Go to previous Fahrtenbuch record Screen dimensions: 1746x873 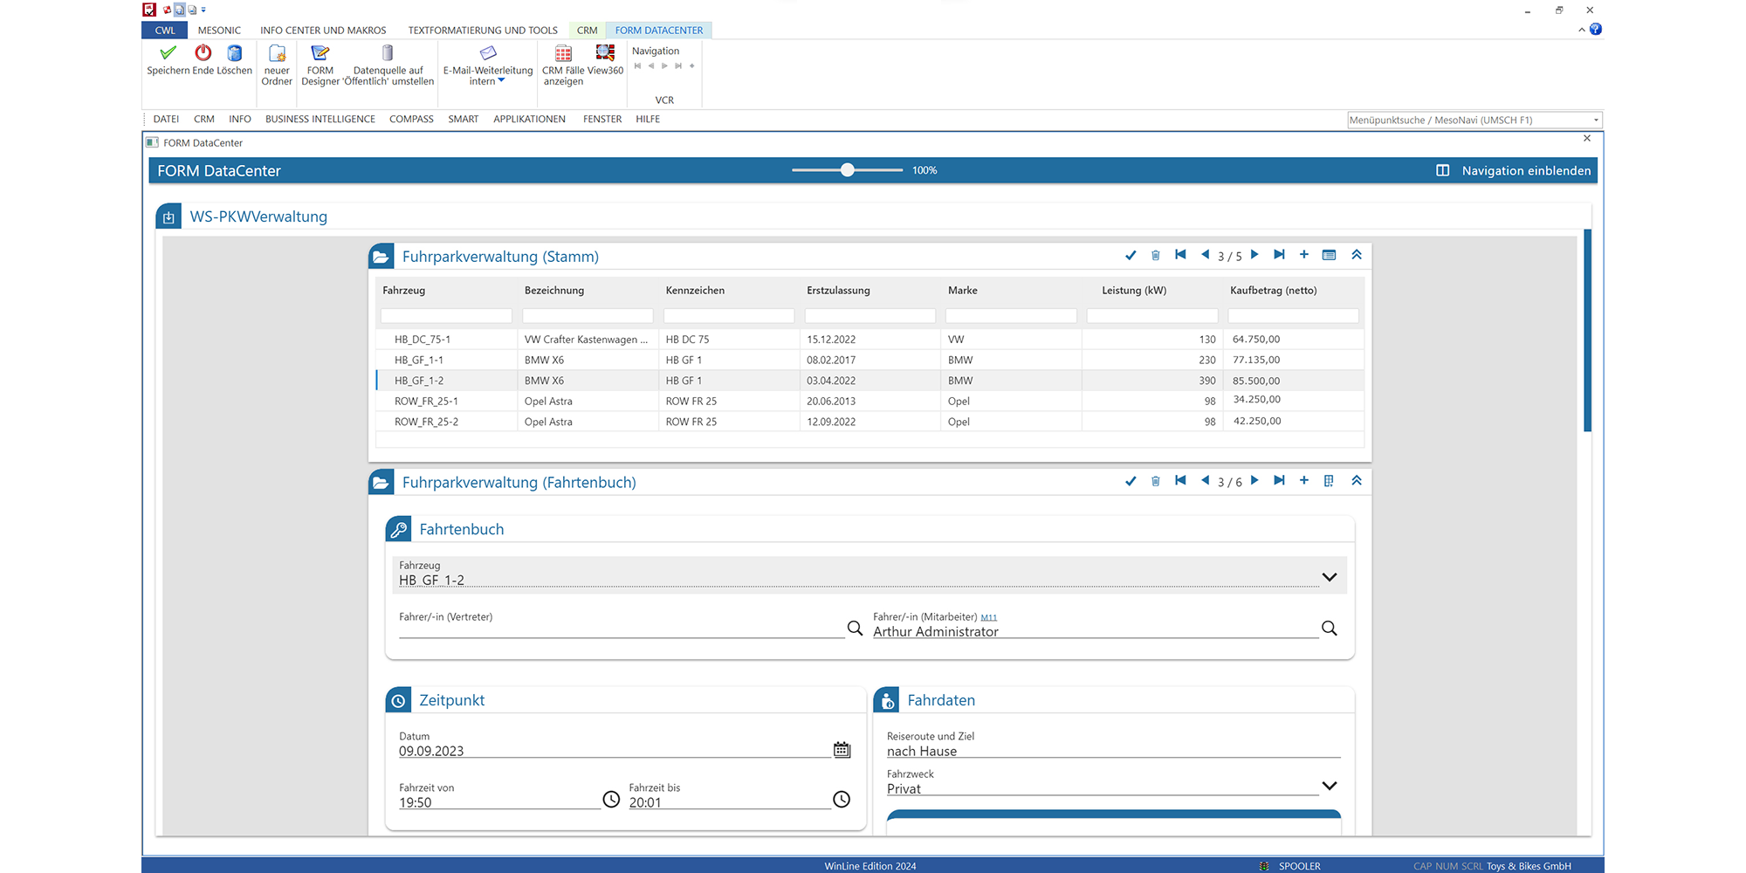[1205, 481]
